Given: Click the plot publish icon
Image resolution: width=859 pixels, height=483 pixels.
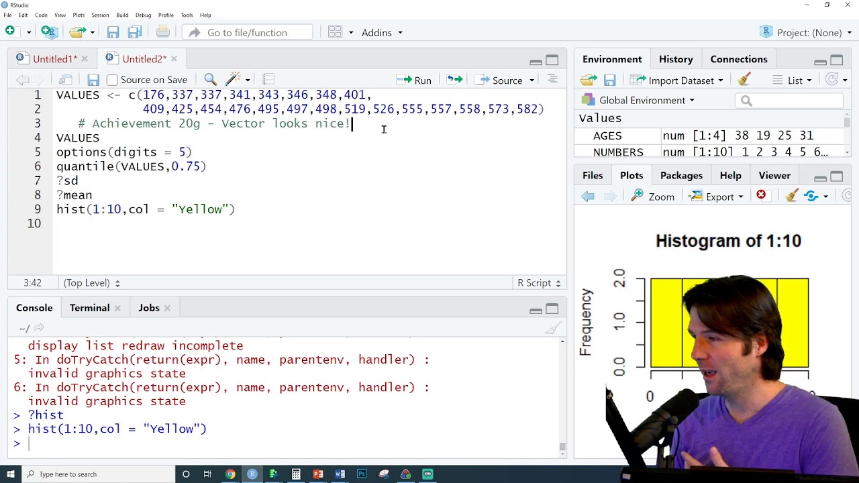Looking at the screenshot, I should point(811,196).
